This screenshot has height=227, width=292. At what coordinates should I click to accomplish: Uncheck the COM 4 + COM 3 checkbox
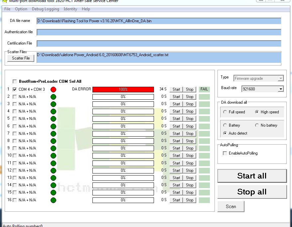pyautogui.click(x=15, y=89)
